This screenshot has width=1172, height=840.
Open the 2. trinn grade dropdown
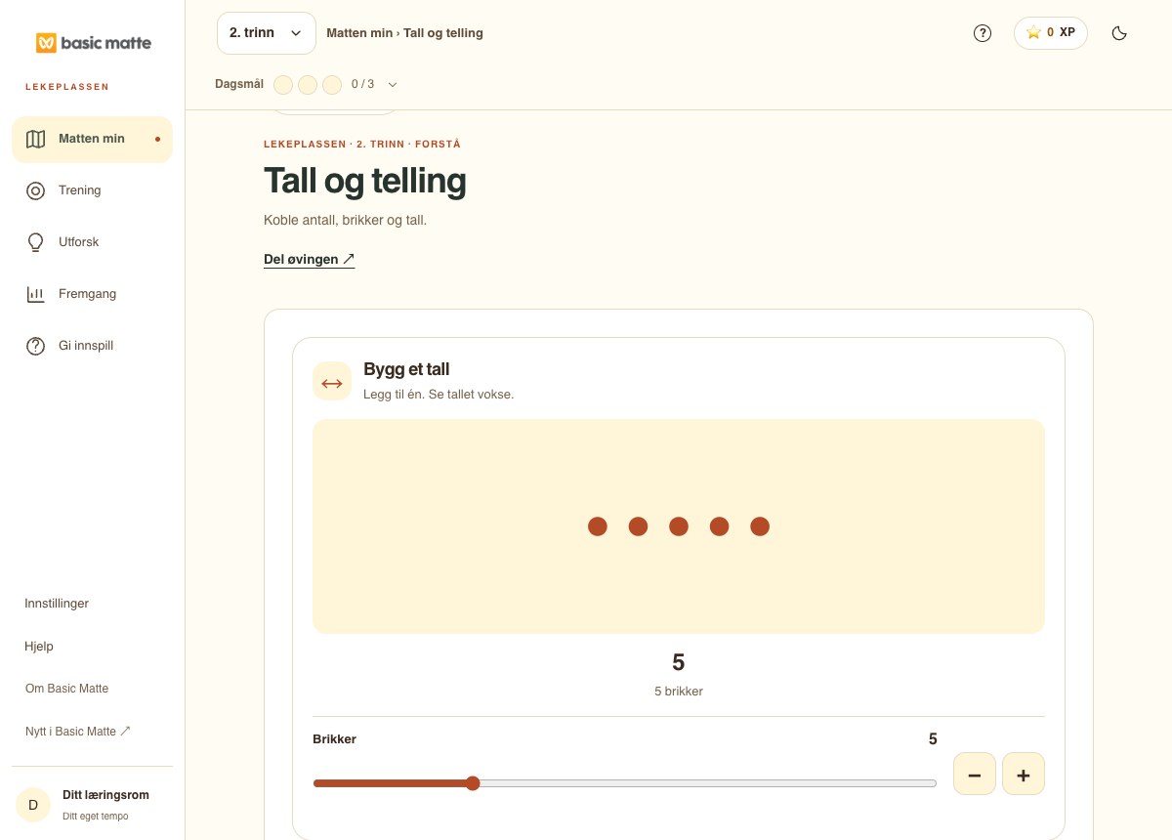267,33
